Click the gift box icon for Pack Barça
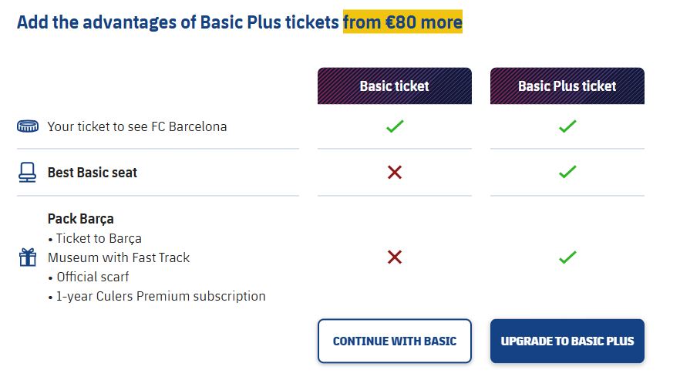 [x=28, y=257]
